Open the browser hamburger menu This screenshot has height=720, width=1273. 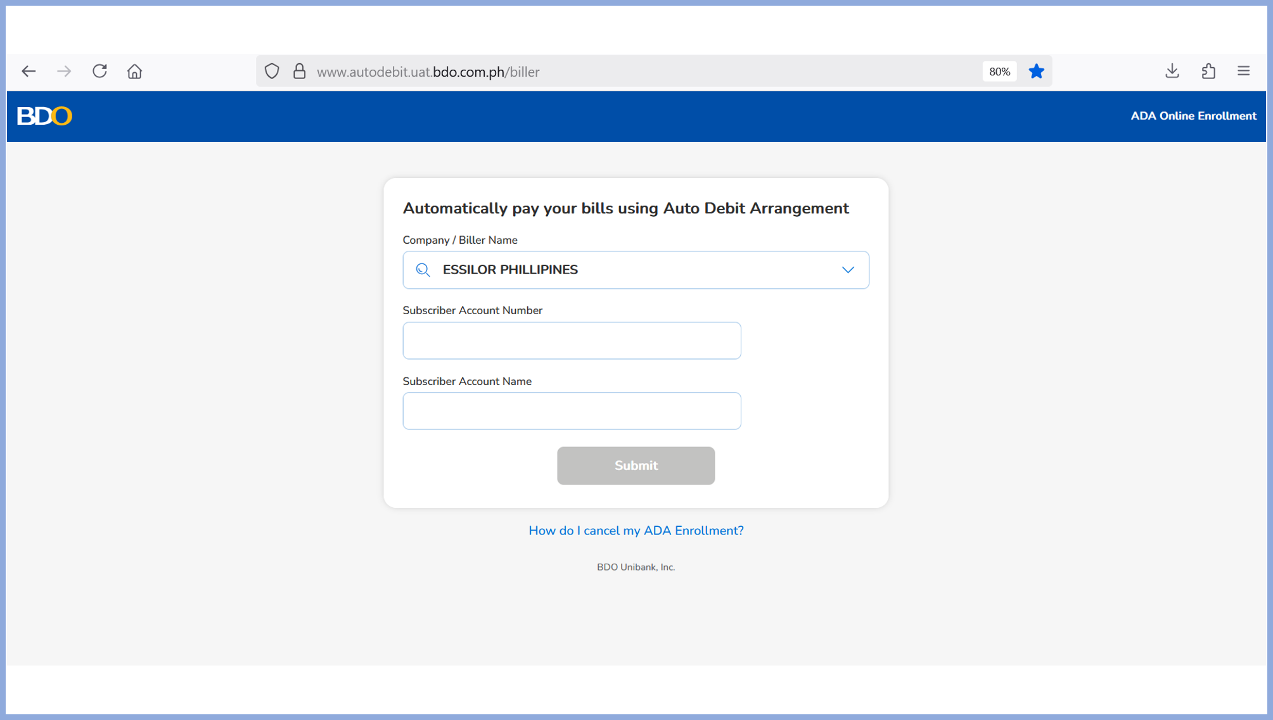[x=1243, y=71]
